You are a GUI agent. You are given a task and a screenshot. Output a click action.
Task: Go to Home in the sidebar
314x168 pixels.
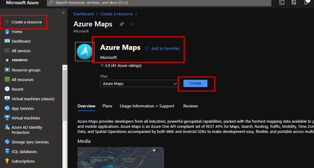(x=17, y=31)
